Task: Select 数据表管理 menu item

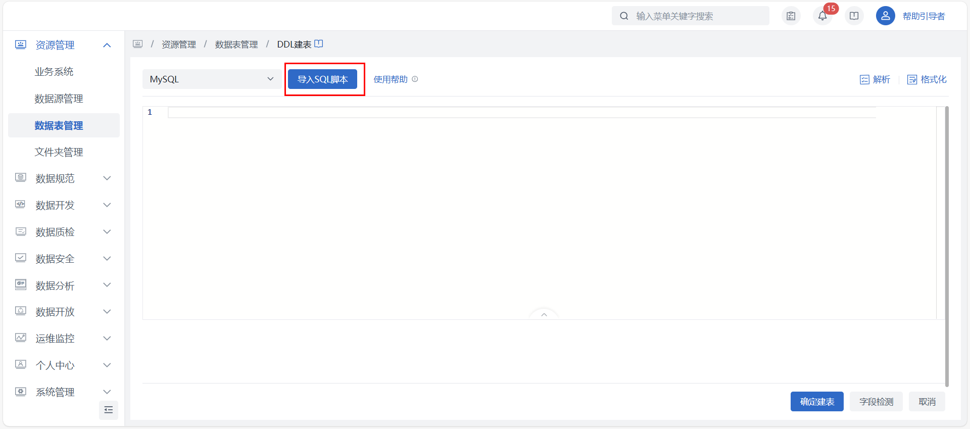Action: 64,125
